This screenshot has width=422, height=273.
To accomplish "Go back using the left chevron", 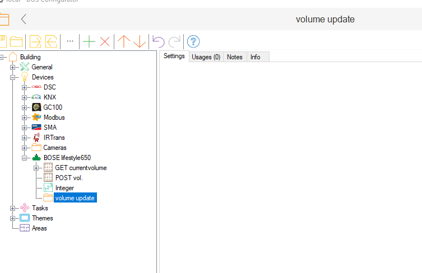I will click(x=24, y=19).
